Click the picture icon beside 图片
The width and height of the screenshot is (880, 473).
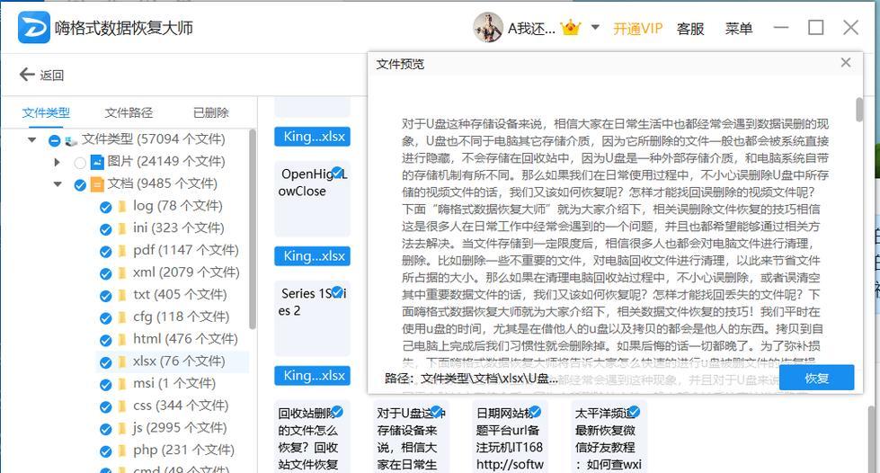[x=97, y=163]
